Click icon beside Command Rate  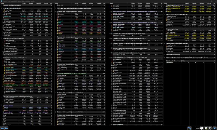[3, 125]
